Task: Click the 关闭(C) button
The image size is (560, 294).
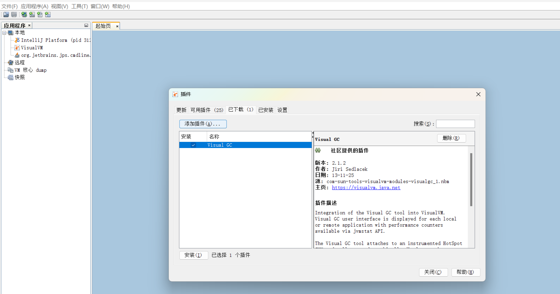Action: click(x=433, y=272)
